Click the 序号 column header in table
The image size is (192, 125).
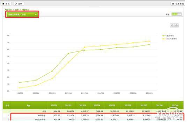[x=7, y=105]
